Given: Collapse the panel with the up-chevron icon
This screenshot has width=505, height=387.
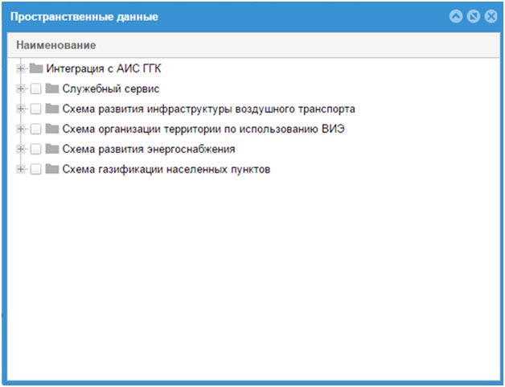Looking at the screenshot, I should click(x=456, y=16).
